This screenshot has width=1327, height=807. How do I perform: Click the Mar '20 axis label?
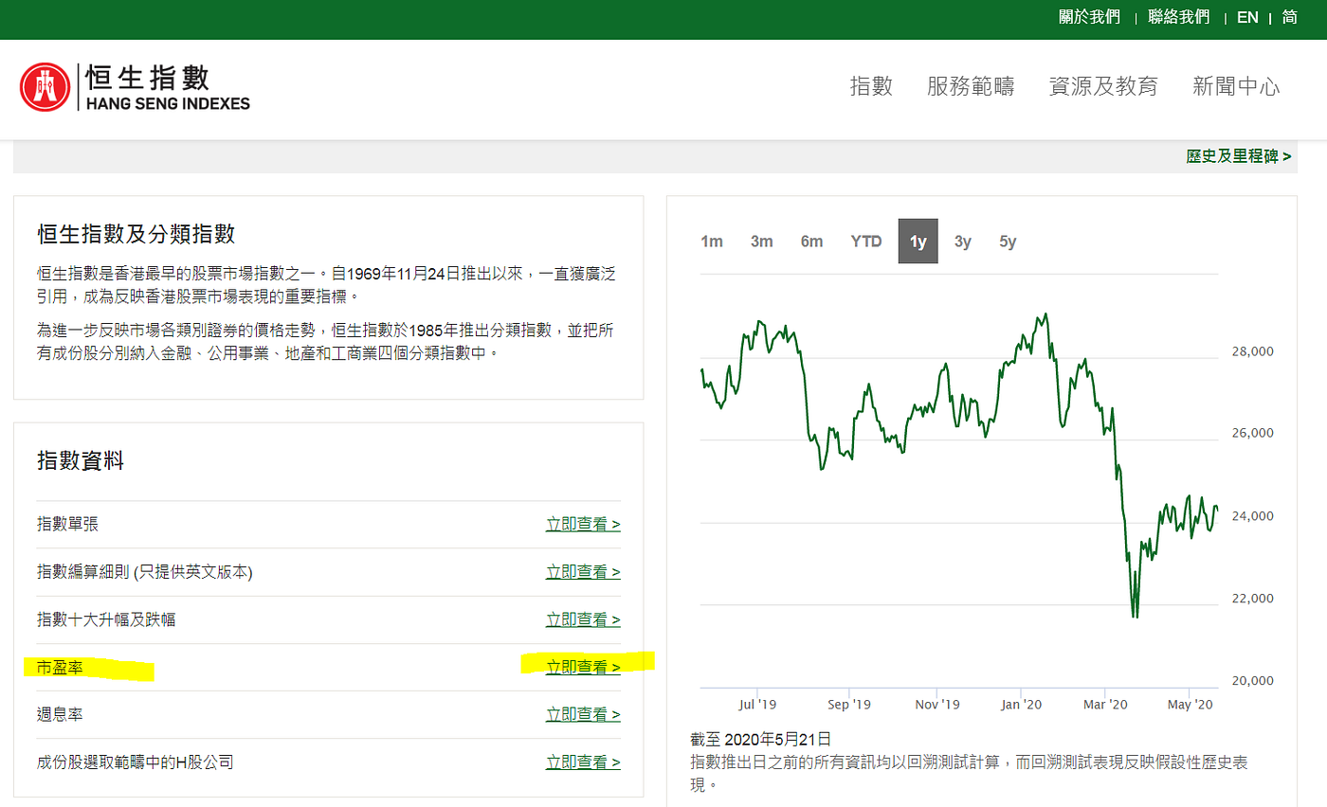click(1105, 704)
